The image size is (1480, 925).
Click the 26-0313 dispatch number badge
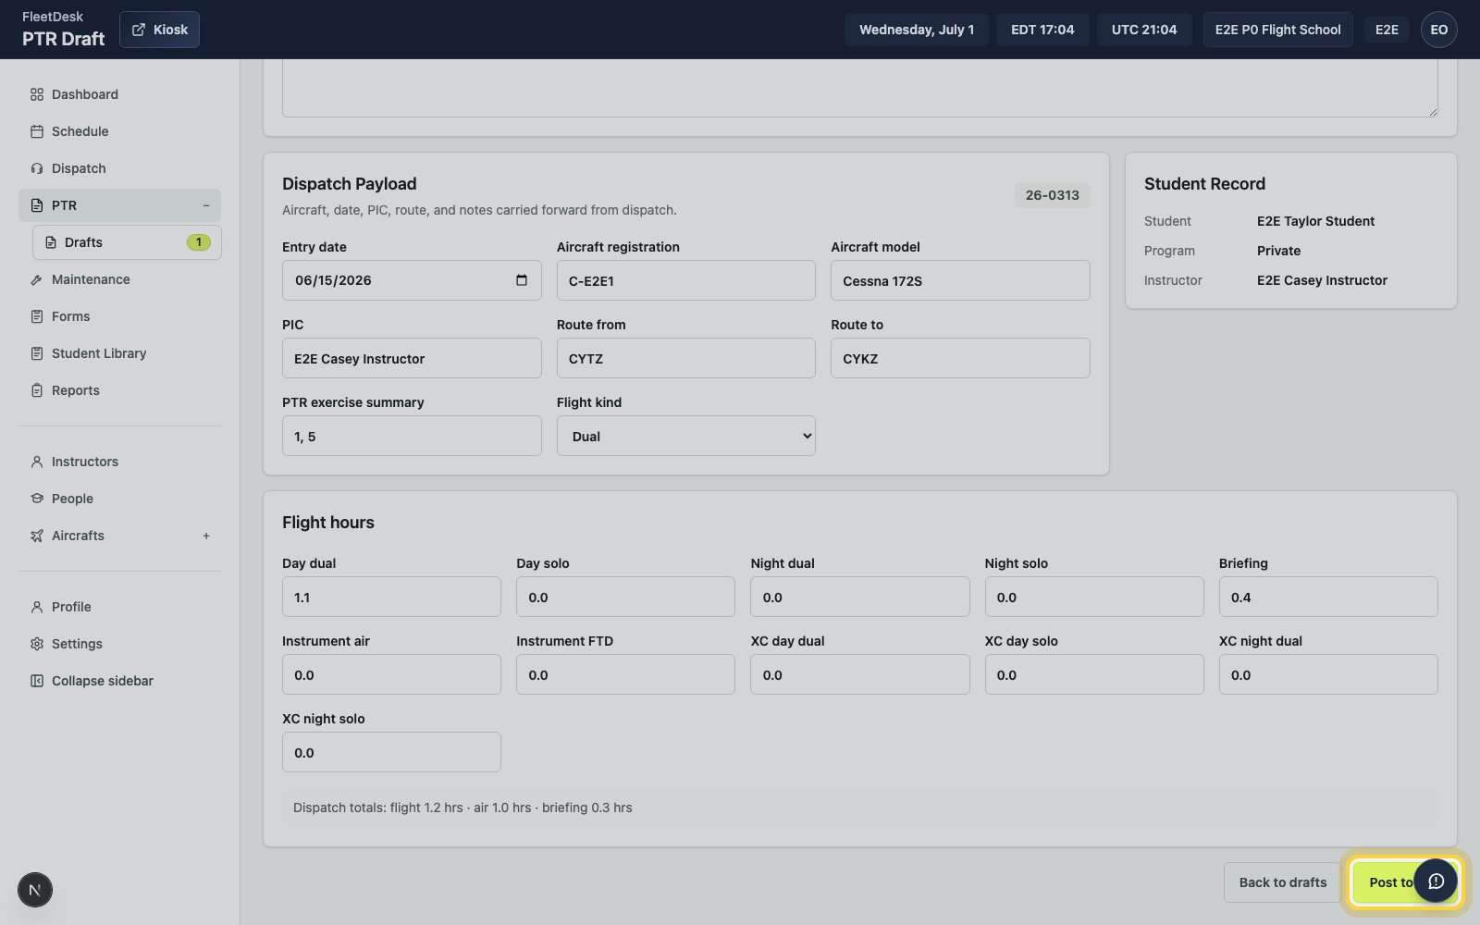click(1052, 195)
